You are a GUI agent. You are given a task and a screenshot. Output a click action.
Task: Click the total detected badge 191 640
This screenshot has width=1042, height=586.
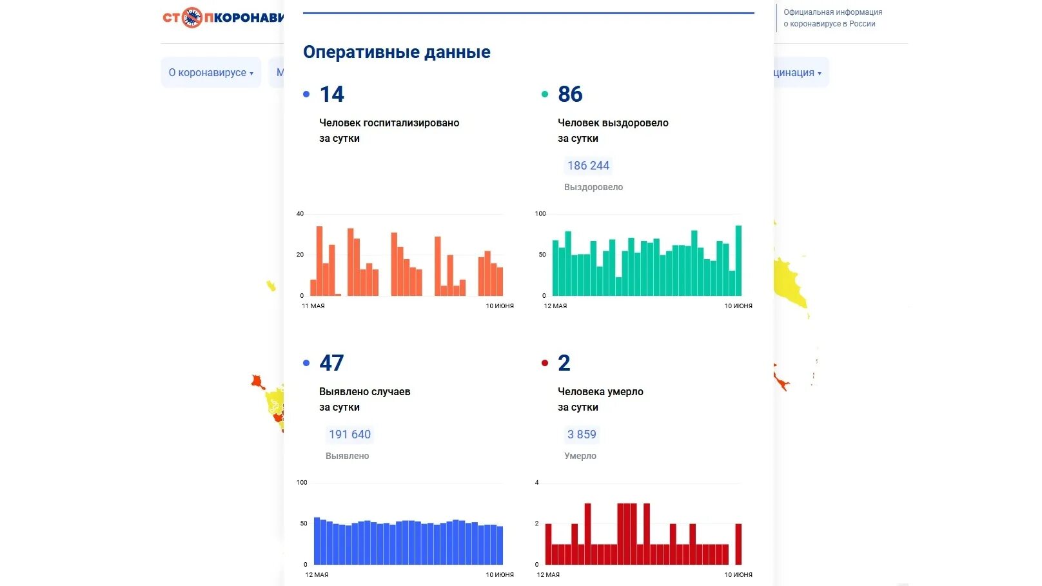pyautogui.click(x=349, y=435)
